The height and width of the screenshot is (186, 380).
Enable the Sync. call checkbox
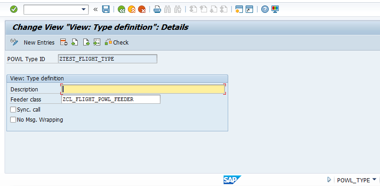pyautogui.click(x=13, y=110)
